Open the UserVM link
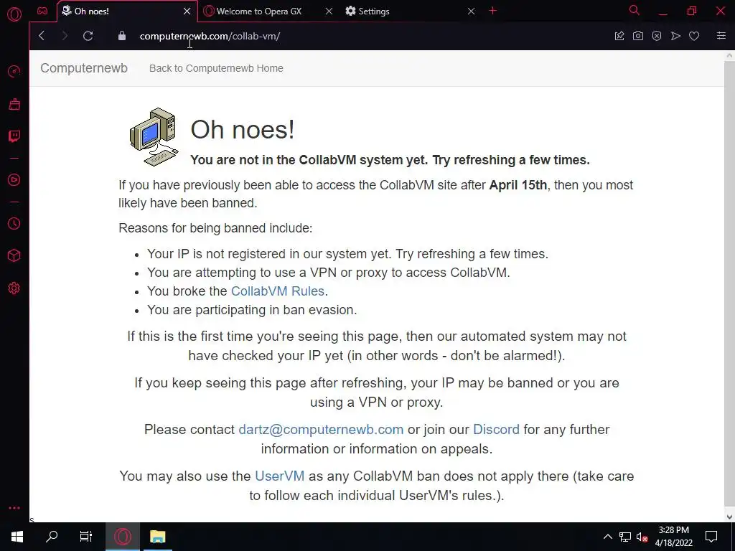 click(279, 476)
